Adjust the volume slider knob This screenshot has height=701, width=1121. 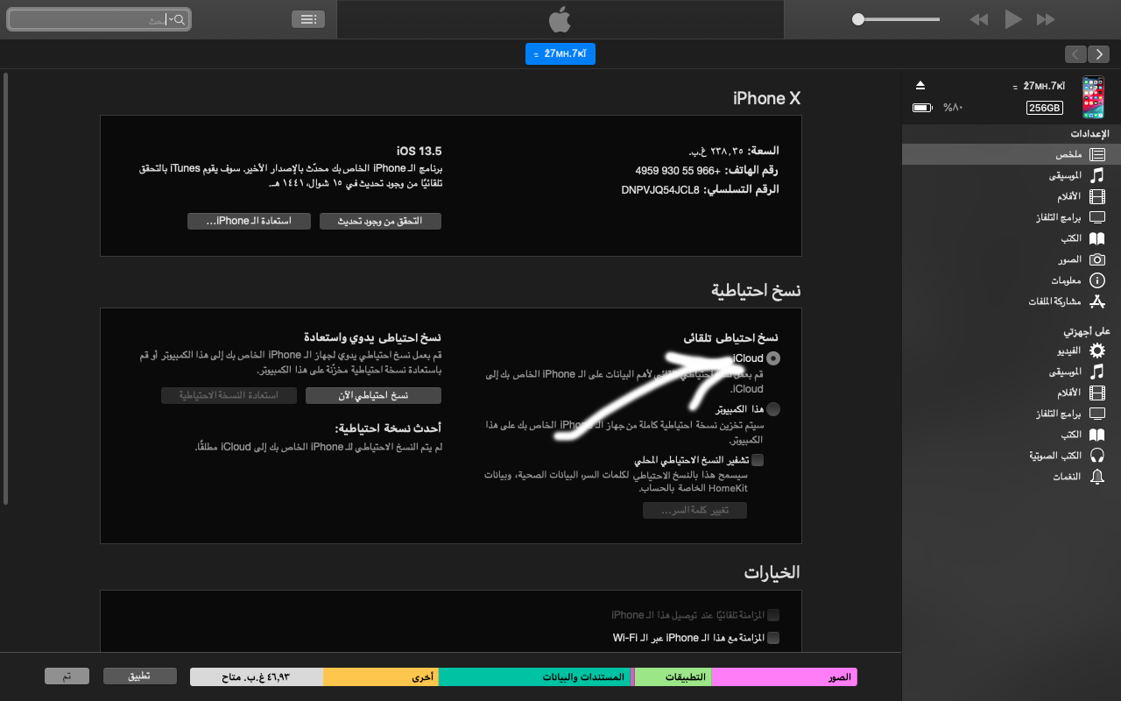coord(858,19)
